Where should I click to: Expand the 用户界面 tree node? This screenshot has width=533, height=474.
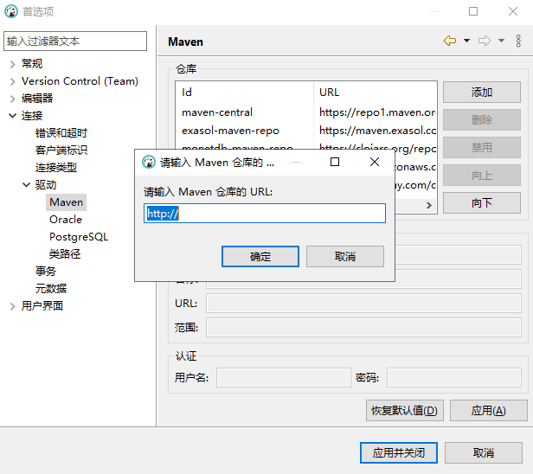tap(13, 306)
